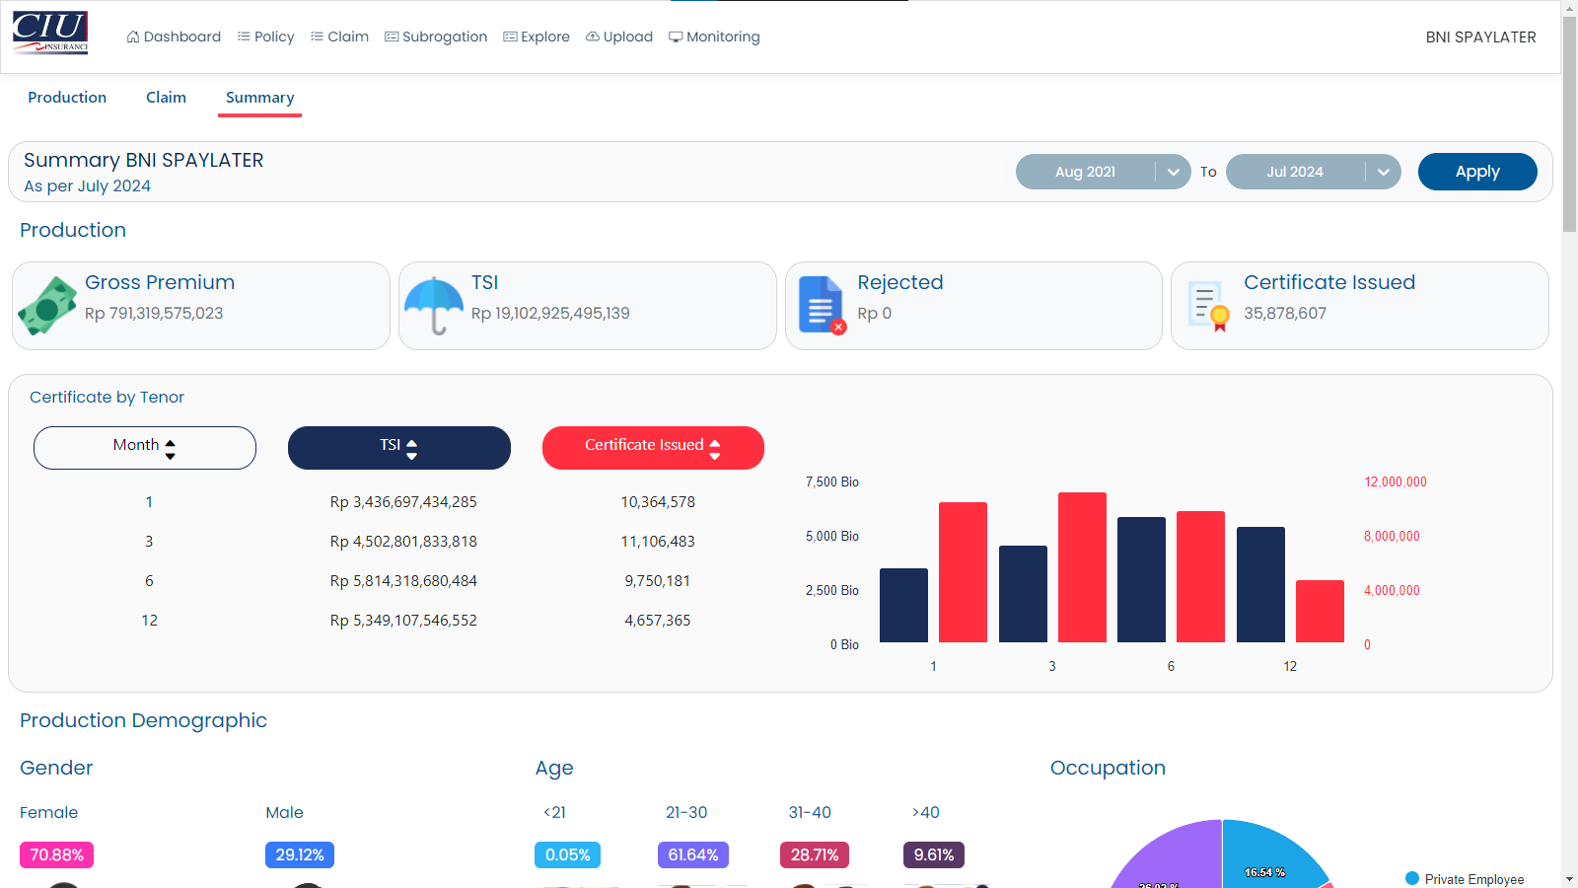Image resolution: width=1578 pixels, height=888 pixels.
Task: Open the Subrogation menu
Action: click(x=436, y=37)
